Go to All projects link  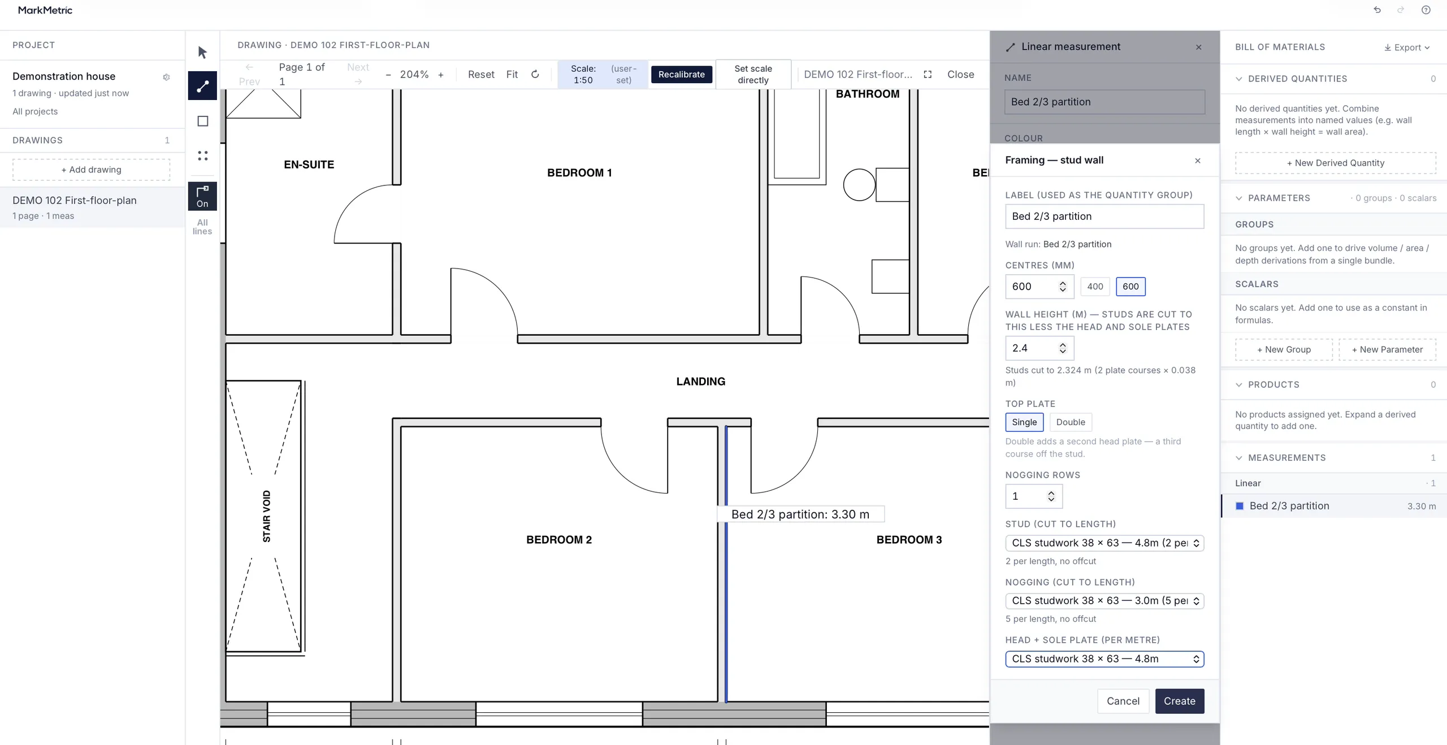tap(35, 111)
